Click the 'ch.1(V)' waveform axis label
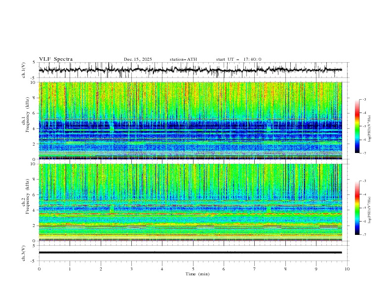 pyautogui.click(x=24, y=70)
